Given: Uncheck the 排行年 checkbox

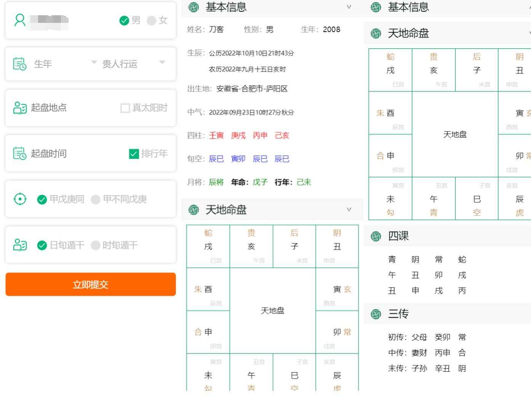Looking at the screenshot, I should point(134,154).
